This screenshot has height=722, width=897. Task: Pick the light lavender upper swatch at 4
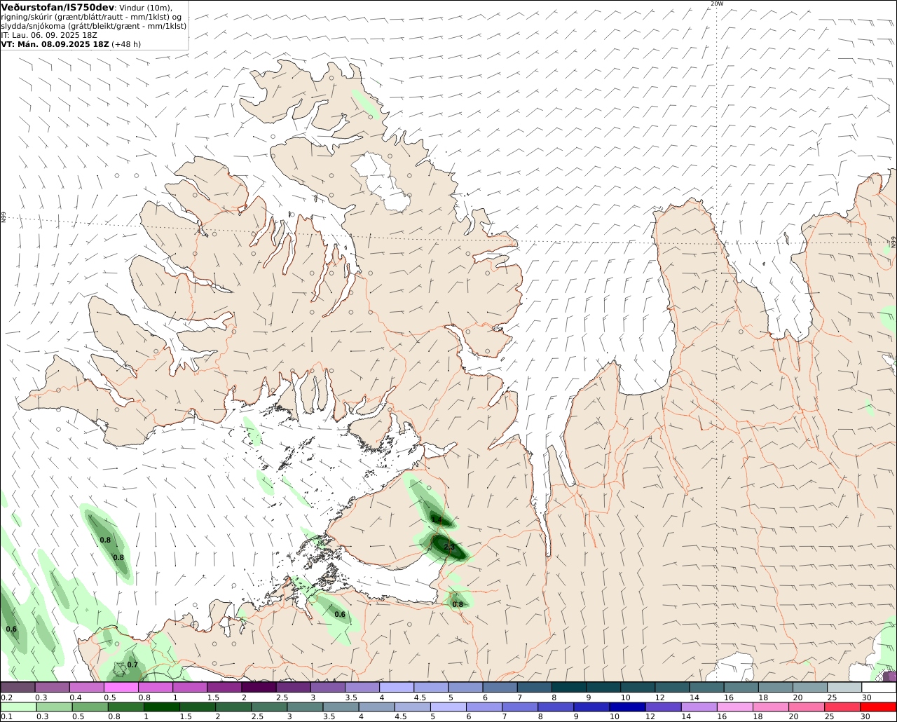(x=397, y=687)
